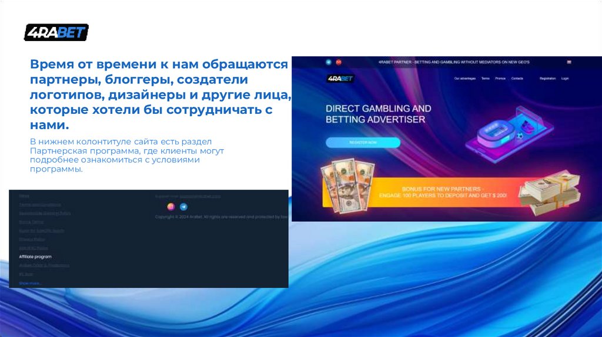Click the DIRECT GAMBLING AND BETTING ADVERTISER heading
The image size is (602, 337).
(x=378, y=114)
